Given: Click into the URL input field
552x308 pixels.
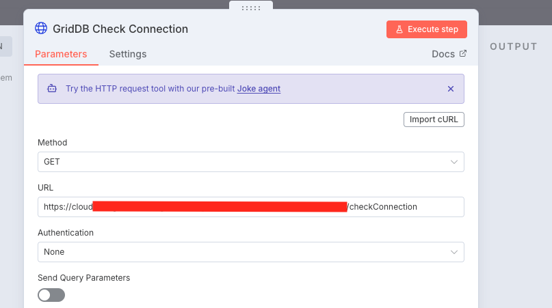Looking at the screenshot, I should [x=251, y=207].
